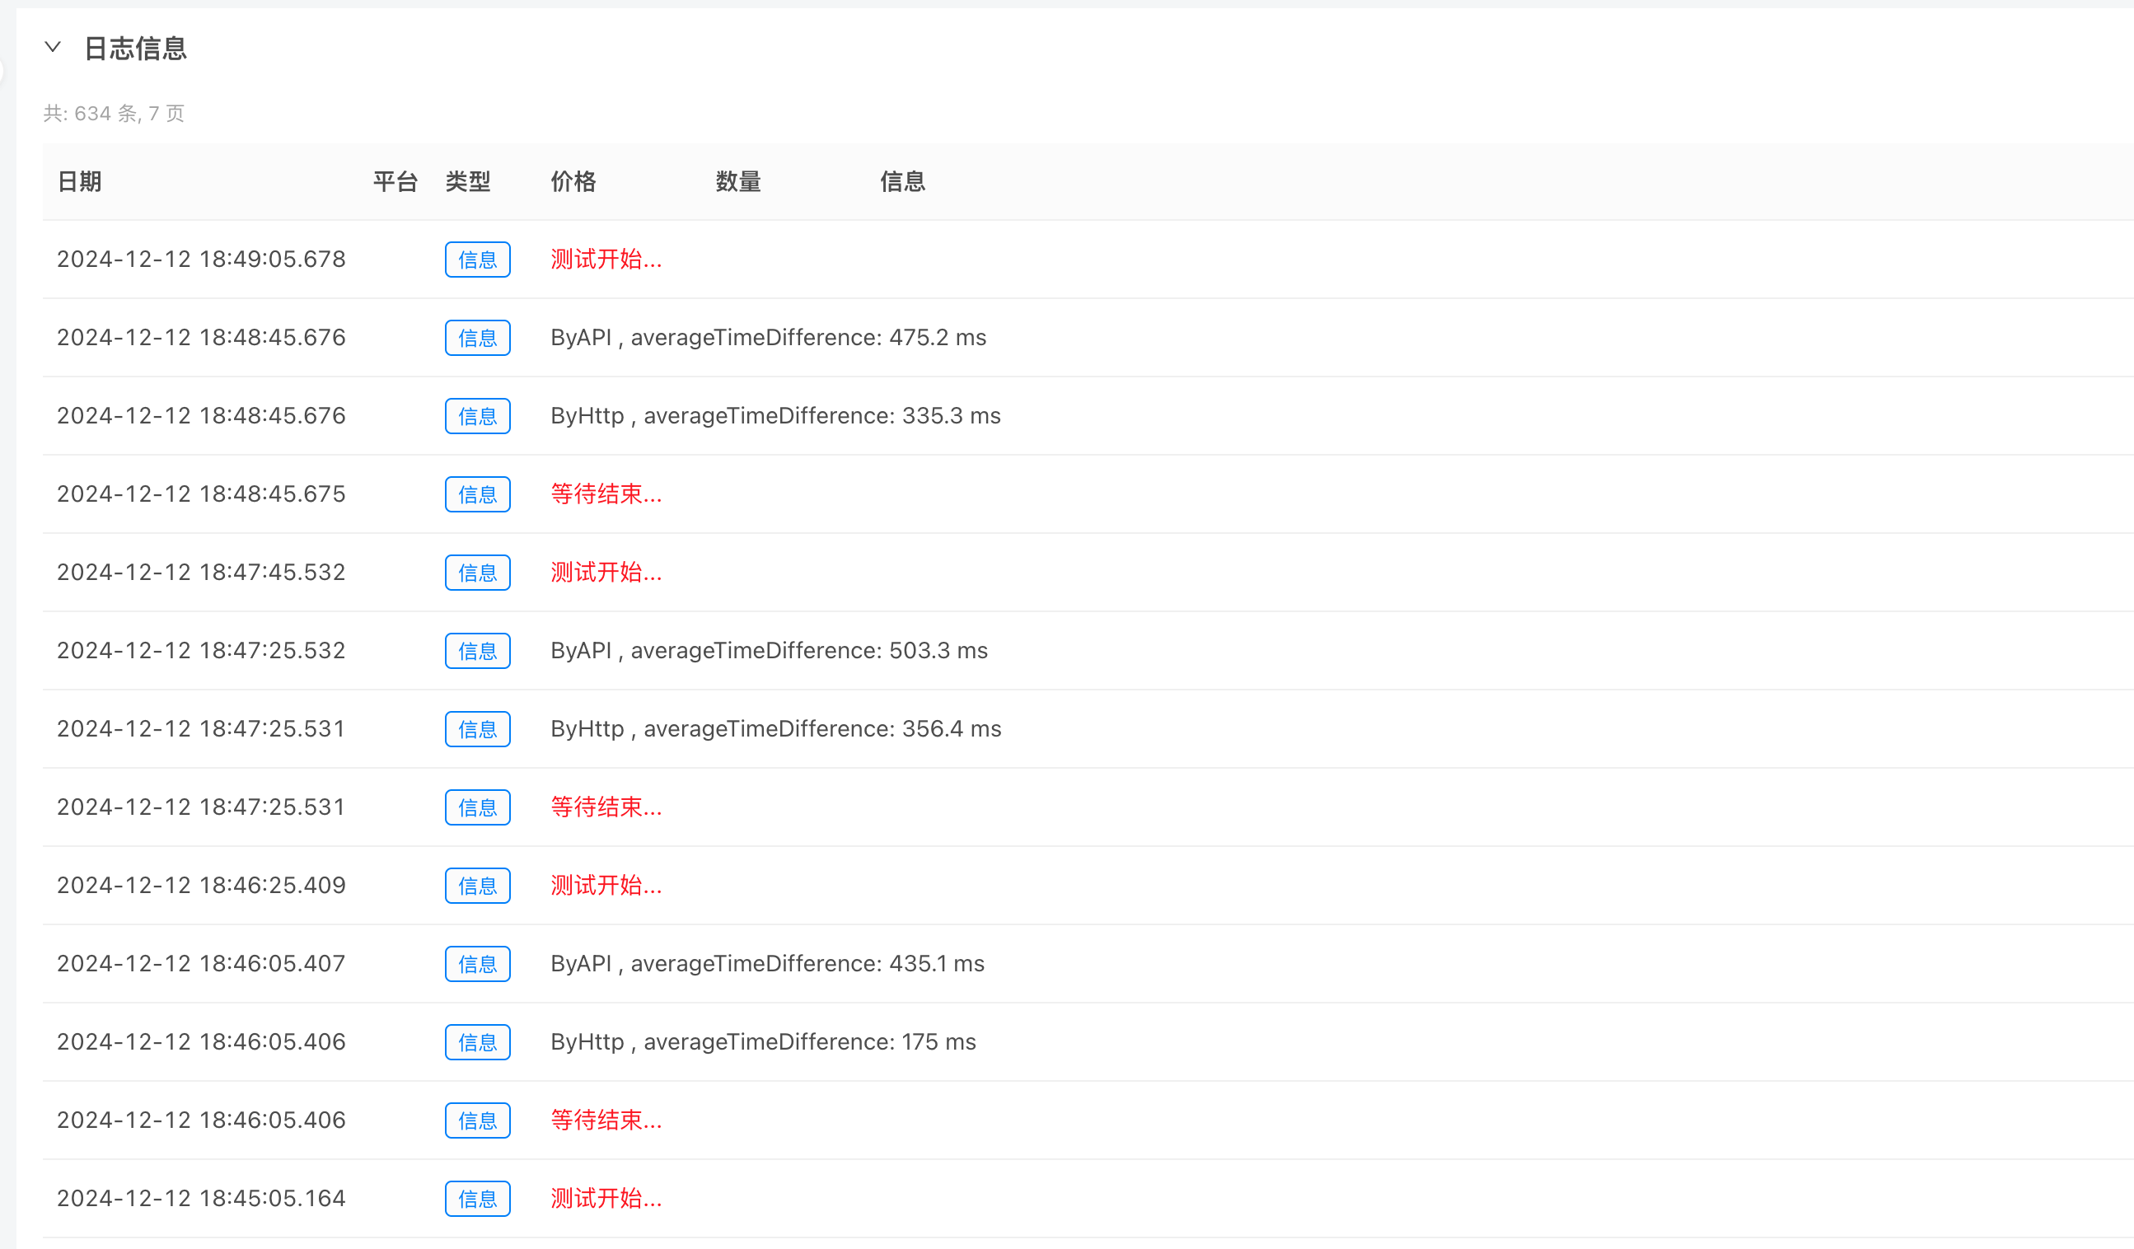The image size is (2134, 1249).
Task: Click the 价格 column header
Action: pos(573,181)
